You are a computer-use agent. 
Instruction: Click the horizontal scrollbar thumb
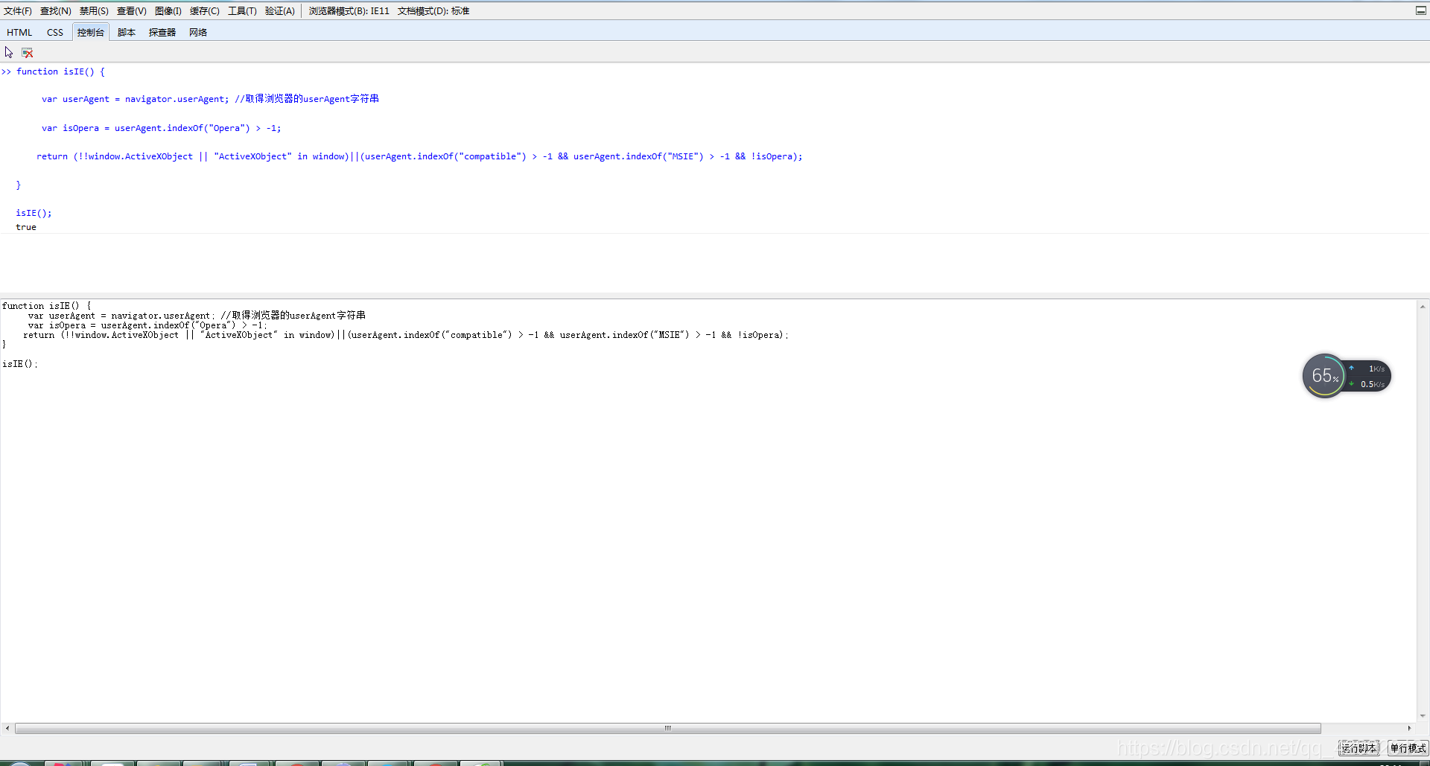[x=668, y=728]
